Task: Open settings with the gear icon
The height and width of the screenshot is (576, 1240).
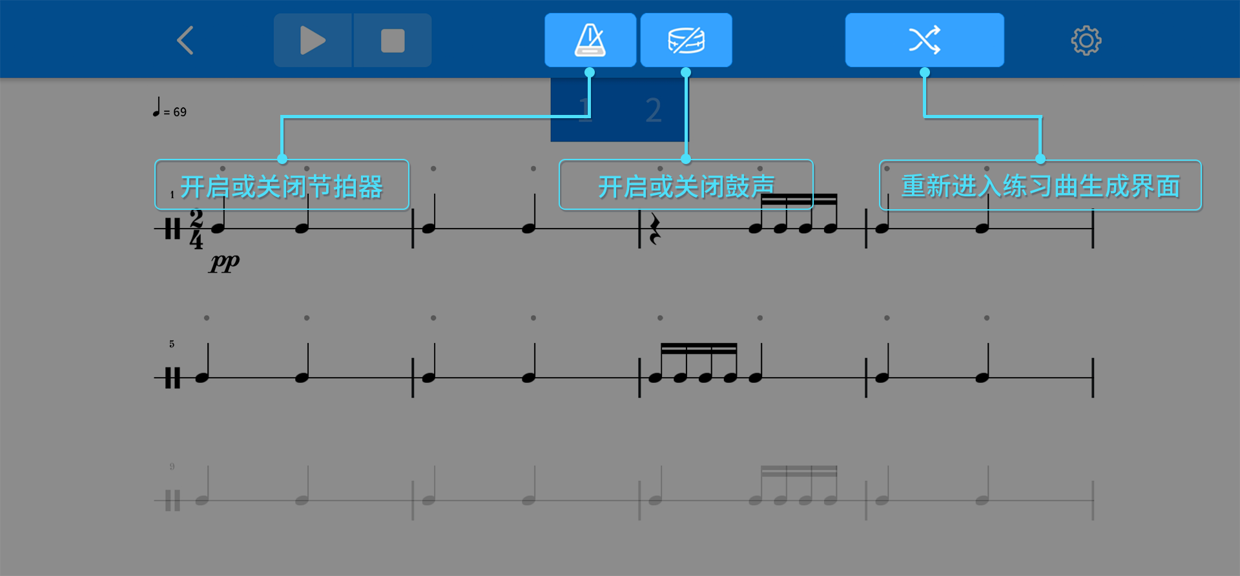Action: click(1086, 41)
